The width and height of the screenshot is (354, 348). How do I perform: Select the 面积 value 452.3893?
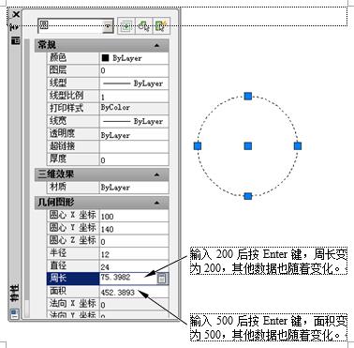tap(117, 293)
